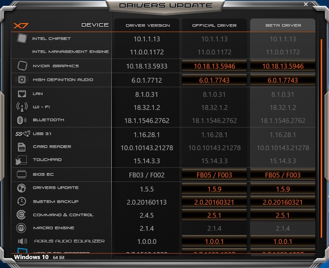Click the Wi-Fi antenna icon
Screen dimensions: 329x268
pyautogui.click(x=22, y=107)
